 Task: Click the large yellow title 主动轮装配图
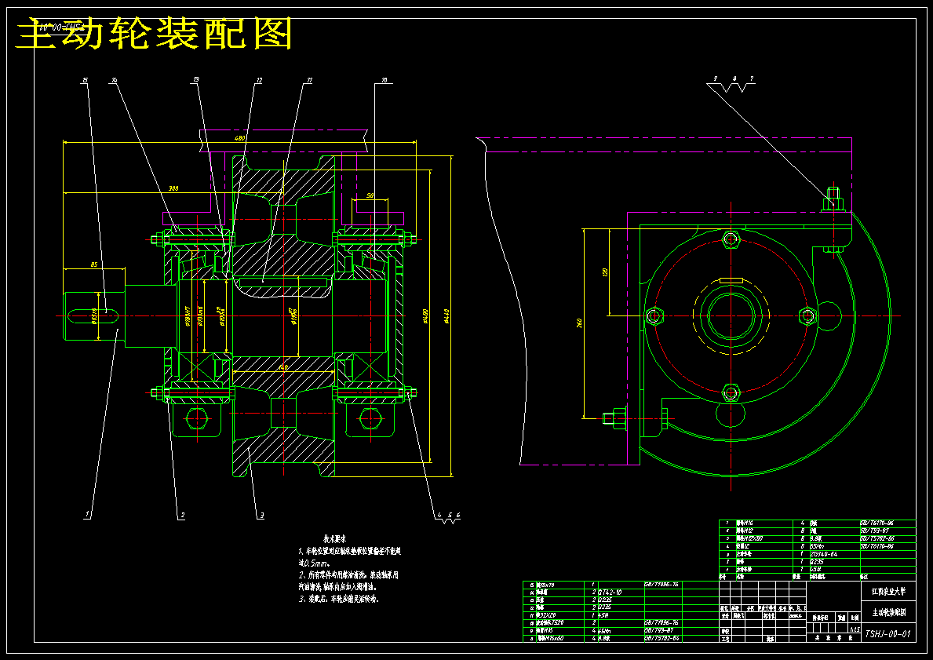click(154, 33)
